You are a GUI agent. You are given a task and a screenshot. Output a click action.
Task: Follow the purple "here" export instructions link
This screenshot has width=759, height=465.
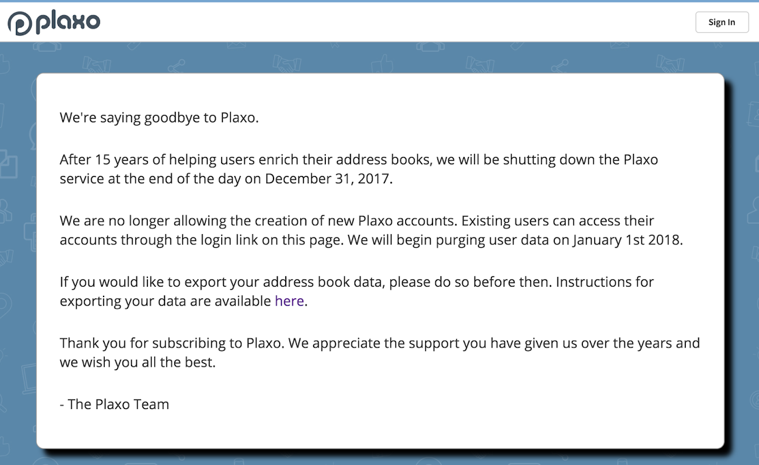pos(289,301)
